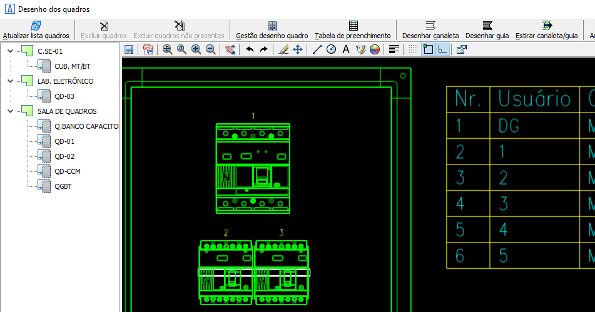Undo the last action
Screen dimensions: 595x312
[250, 49]
